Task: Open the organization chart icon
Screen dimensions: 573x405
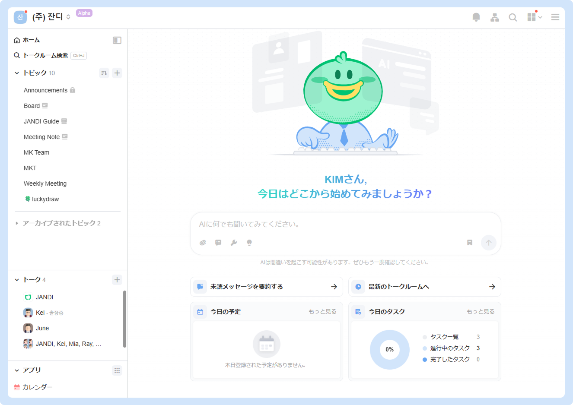Action: [495, 17]
